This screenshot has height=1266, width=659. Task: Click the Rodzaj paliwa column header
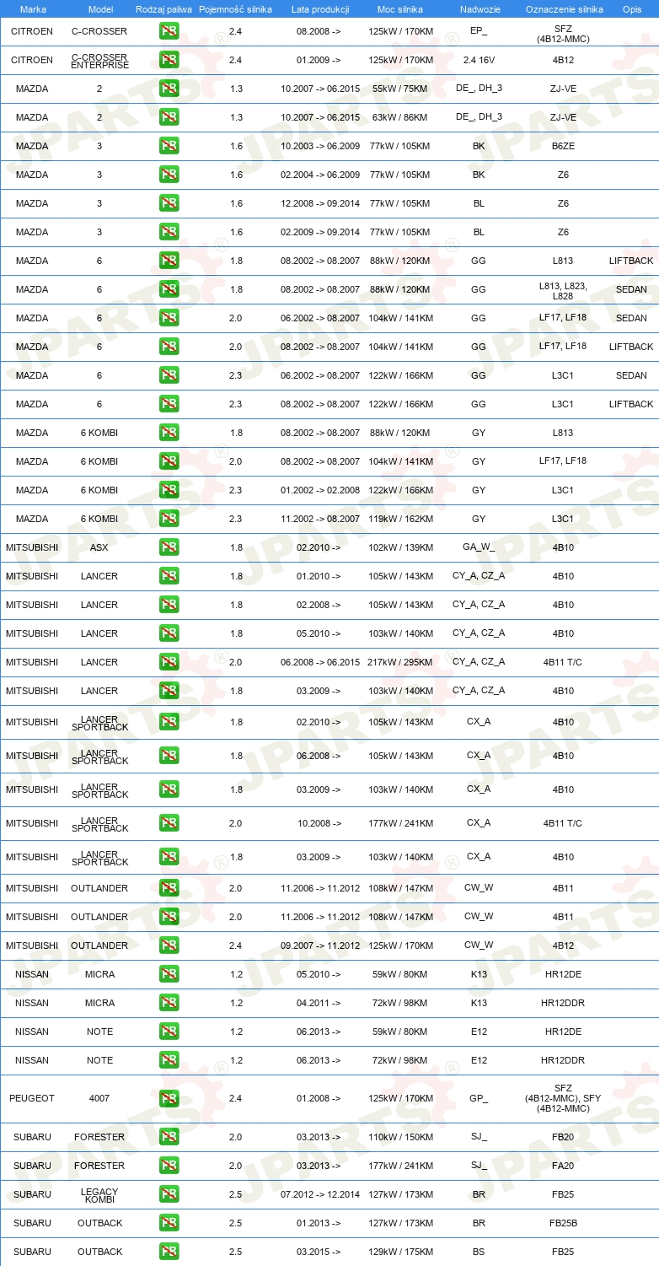click(x=163, y=9)
